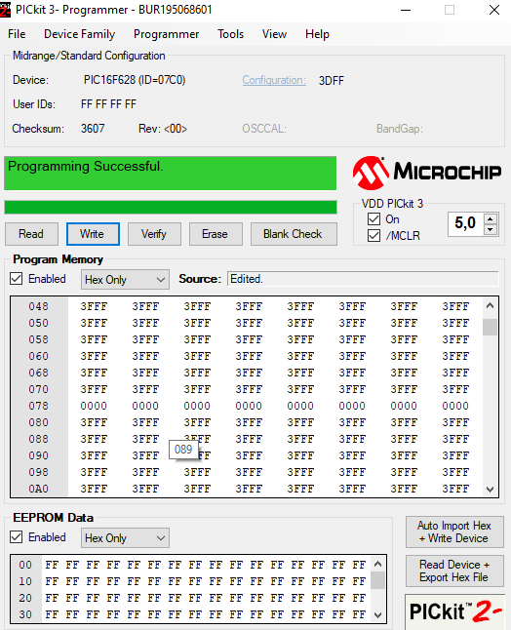The image size is (511, 630).
Task: Open the Programmer menu
Action: click(167, 34)
